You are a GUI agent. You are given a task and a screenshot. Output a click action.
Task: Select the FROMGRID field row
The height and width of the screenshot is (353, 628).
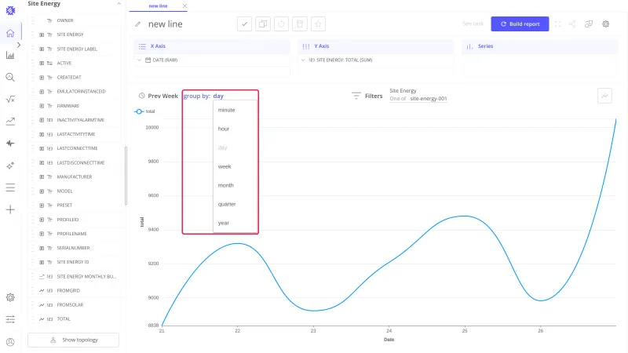tap(74, 290)
